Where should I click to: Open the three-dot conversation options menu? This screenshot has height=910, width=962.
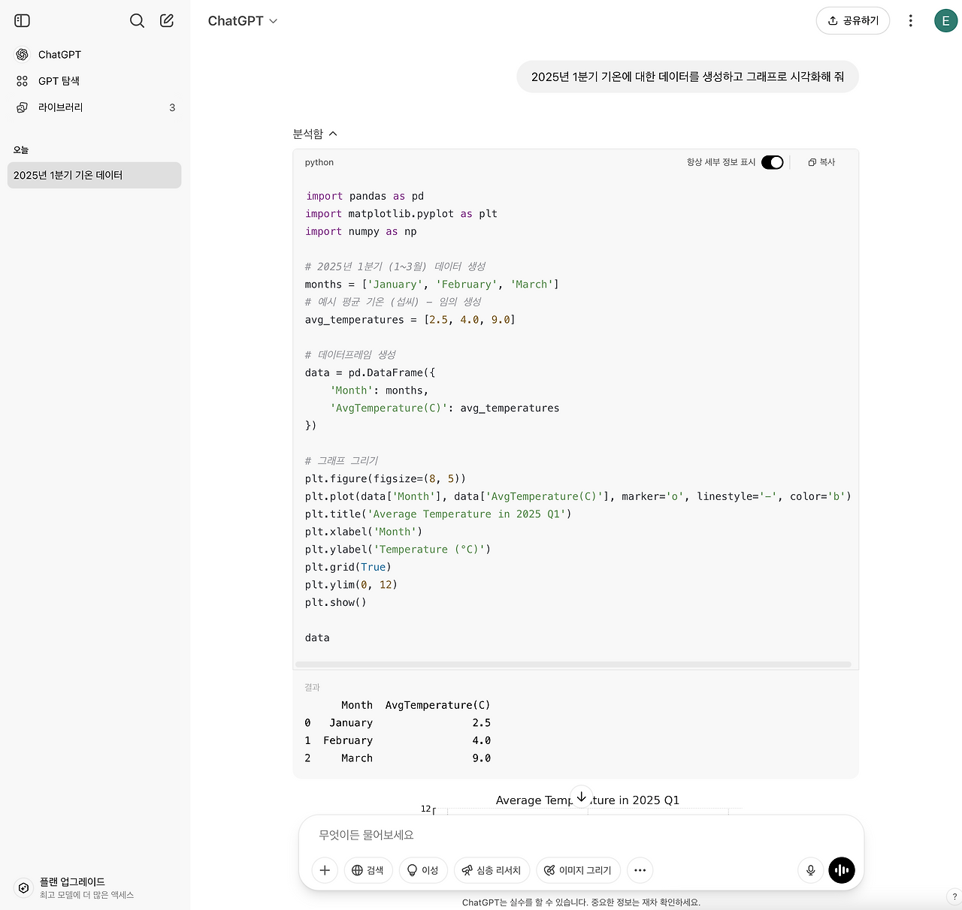(x=911, y=21)
